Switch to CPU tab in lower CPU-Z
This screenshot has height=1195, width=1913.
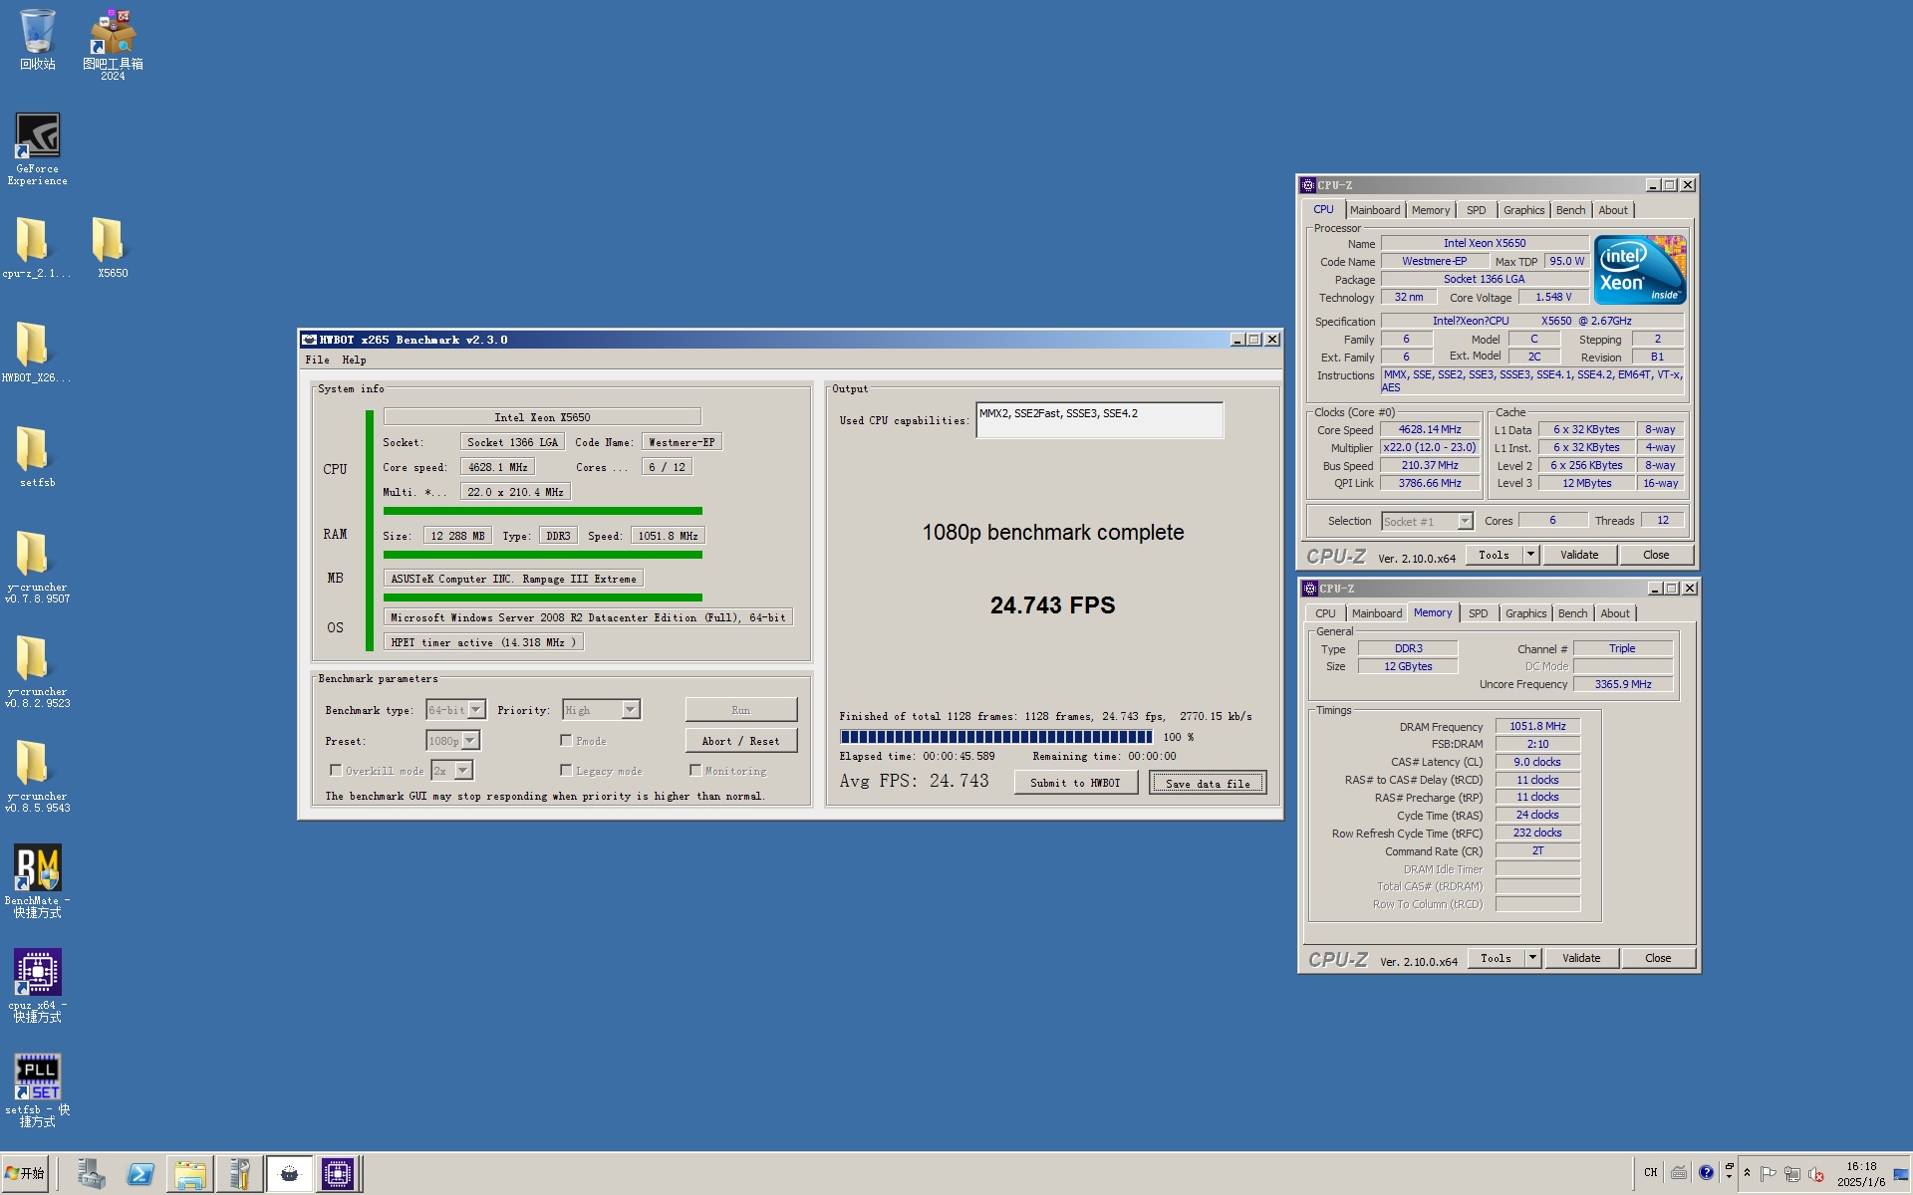(1325, 613)
